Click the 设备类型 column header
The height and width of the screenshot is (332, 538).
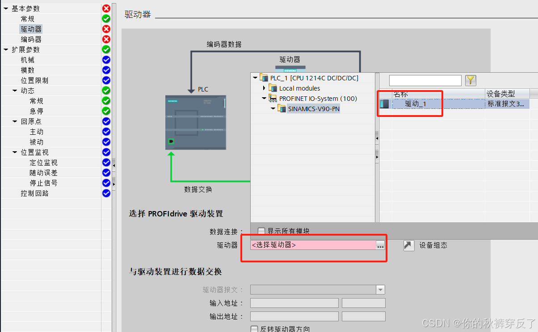click(x=507, y=94)
